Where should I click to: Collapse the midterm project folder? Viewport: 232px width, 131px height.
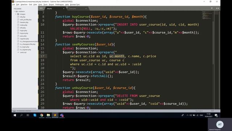click(14, 11)
